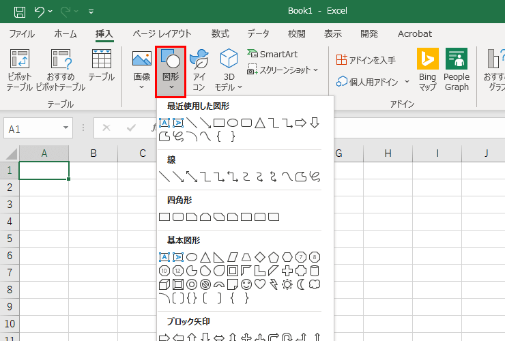Viewport: 505px width, 341px height.
Task: Insert the hexagon shape
Action: [287, 257]
